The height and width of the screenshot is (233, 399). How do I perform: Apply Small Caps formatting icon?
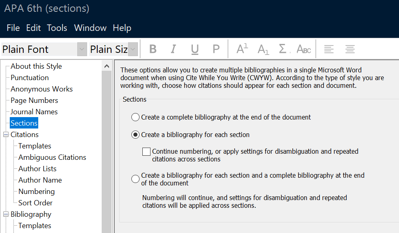tap(304, 49)
